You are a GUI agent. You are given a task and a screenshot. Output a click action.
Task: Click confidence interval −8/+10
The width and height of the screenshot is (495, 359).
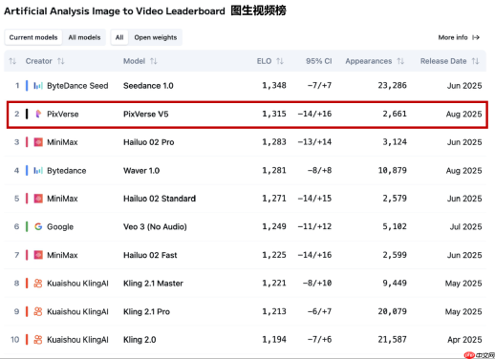pos(317,283)
